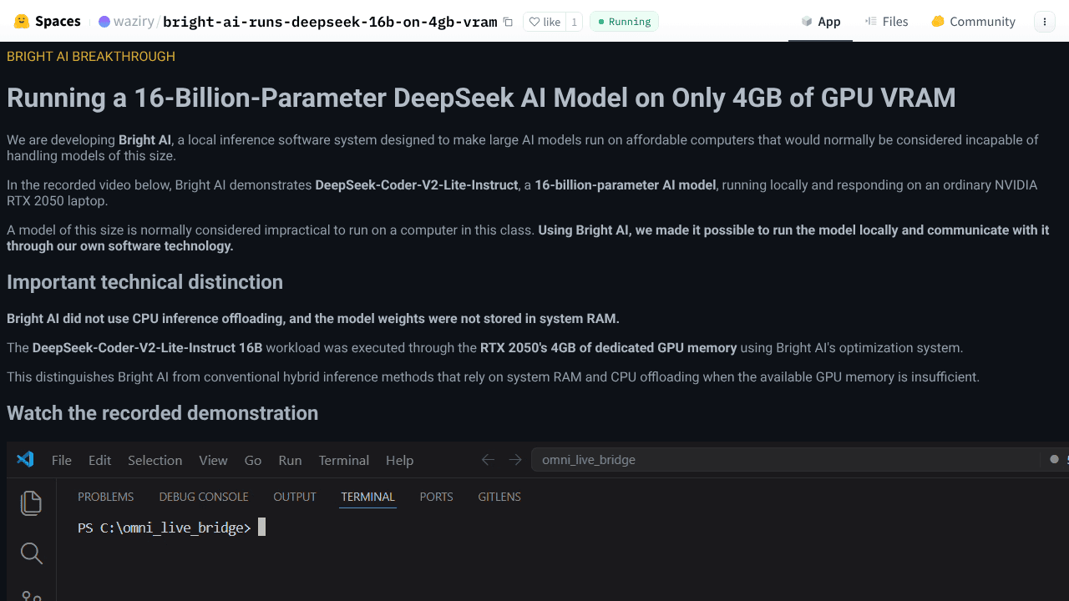Open the Run menu in VS Code
Screen dimensions: 1069x601
(x=290, y=460)
